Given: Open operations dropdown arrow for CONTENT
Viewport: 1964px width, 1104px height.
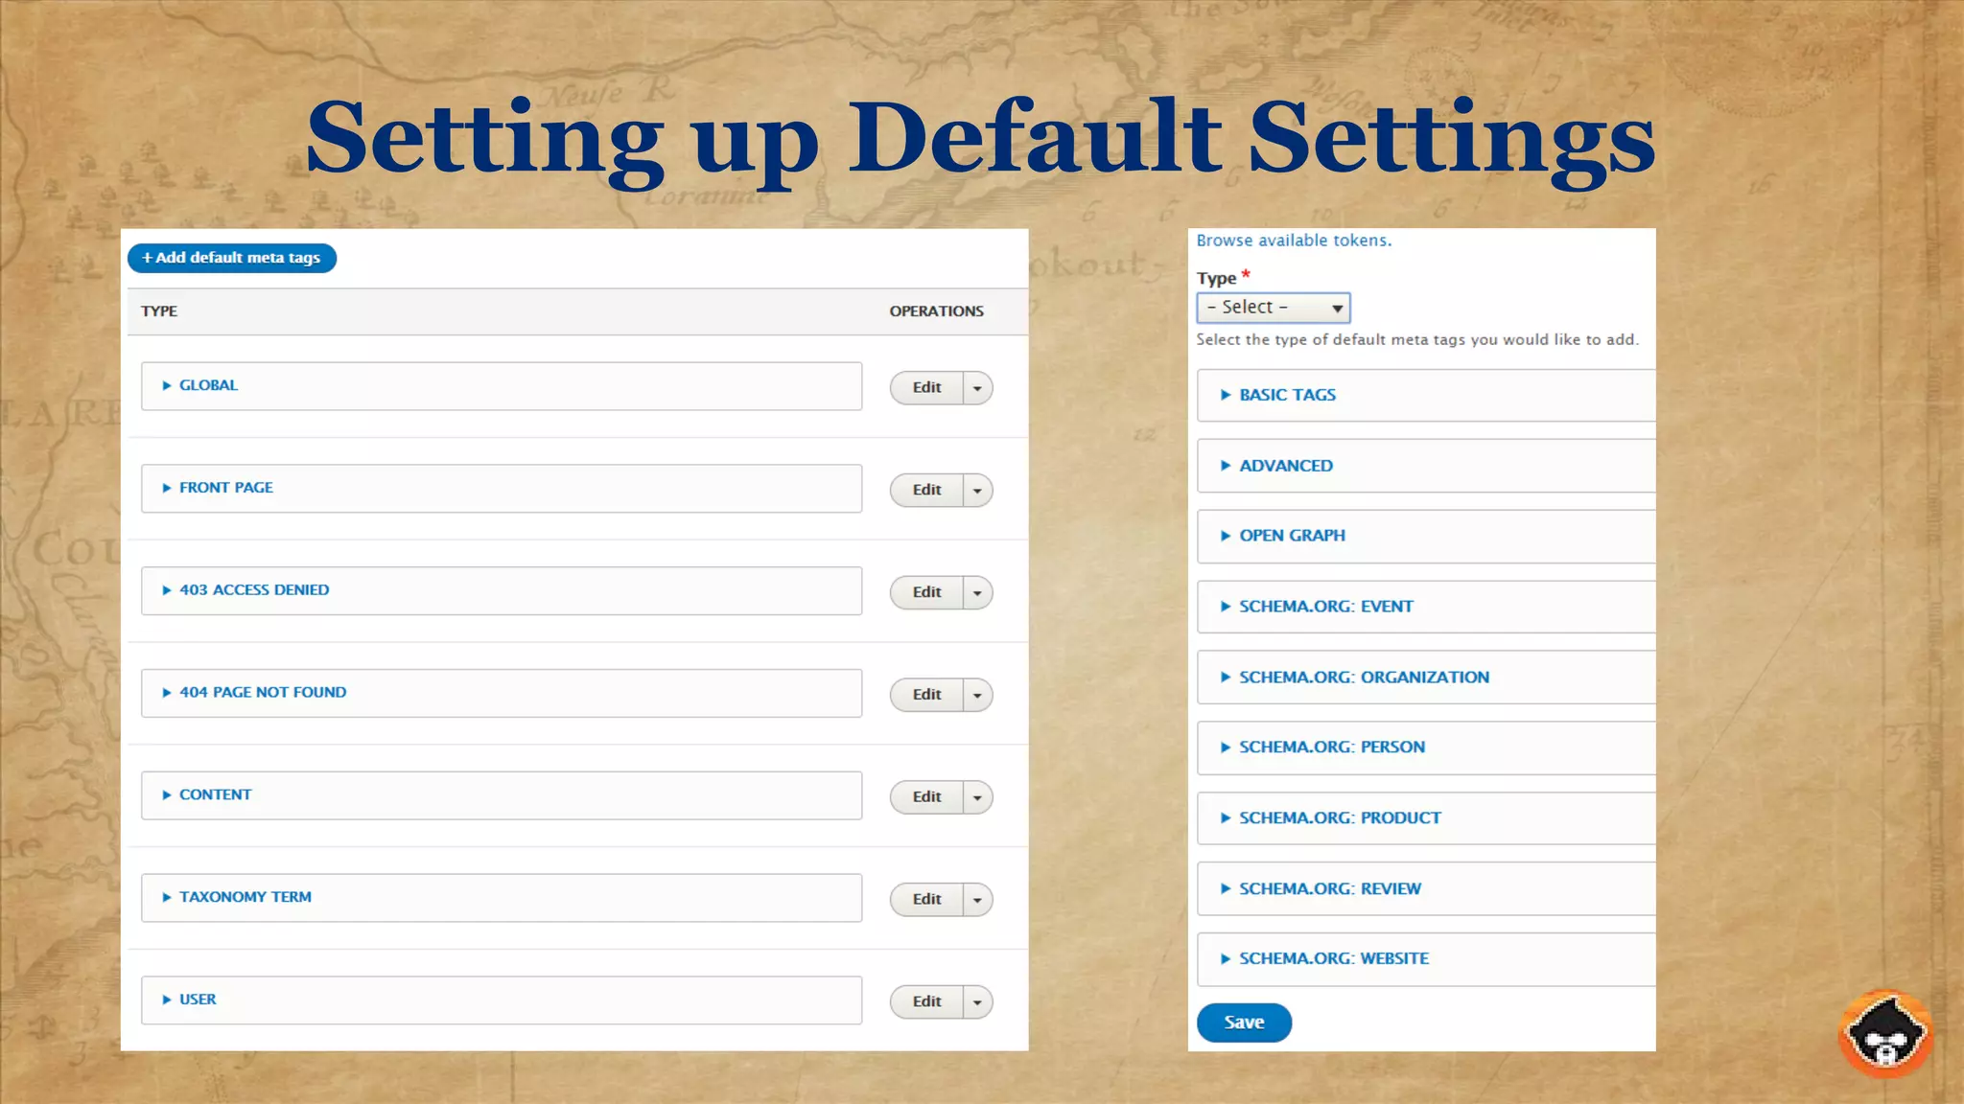Looking at the screenshot, I should [977, 797].
